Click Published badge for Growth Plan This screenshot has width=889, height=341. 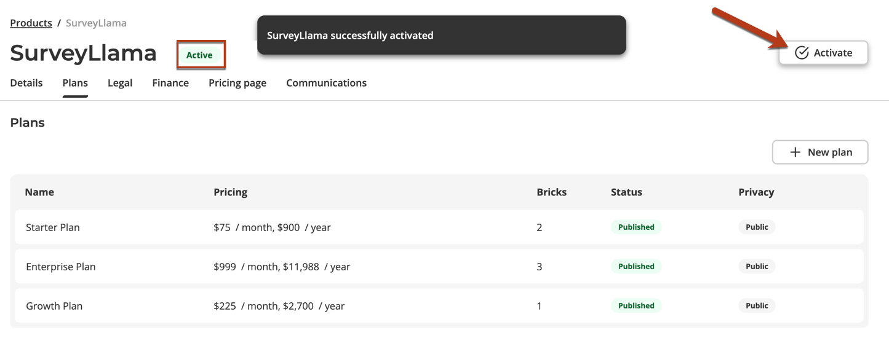(x=636, y=306)
